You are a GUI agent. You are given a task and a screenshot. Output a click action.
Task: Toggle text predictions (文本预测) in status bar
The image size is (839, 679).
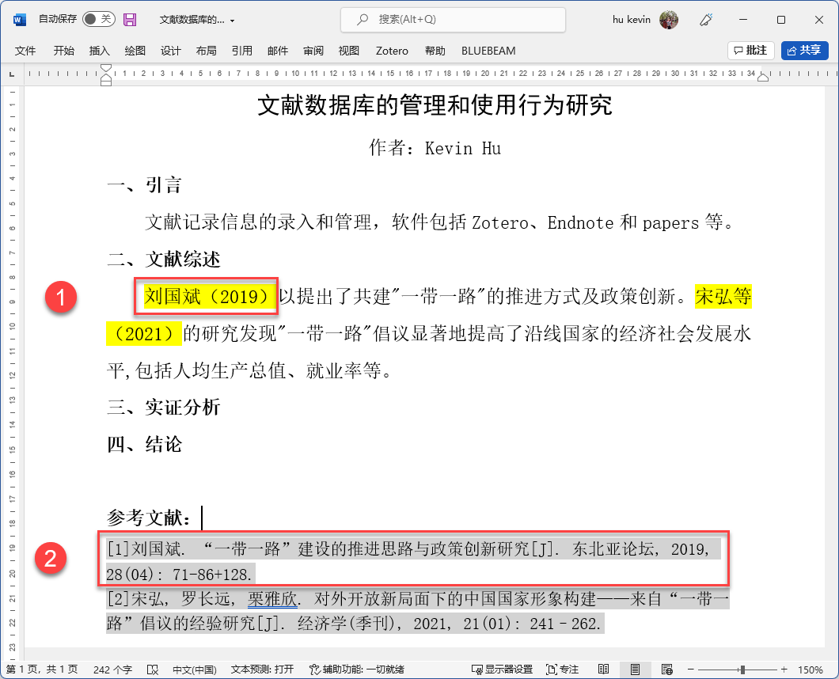[x=262, y=670]
